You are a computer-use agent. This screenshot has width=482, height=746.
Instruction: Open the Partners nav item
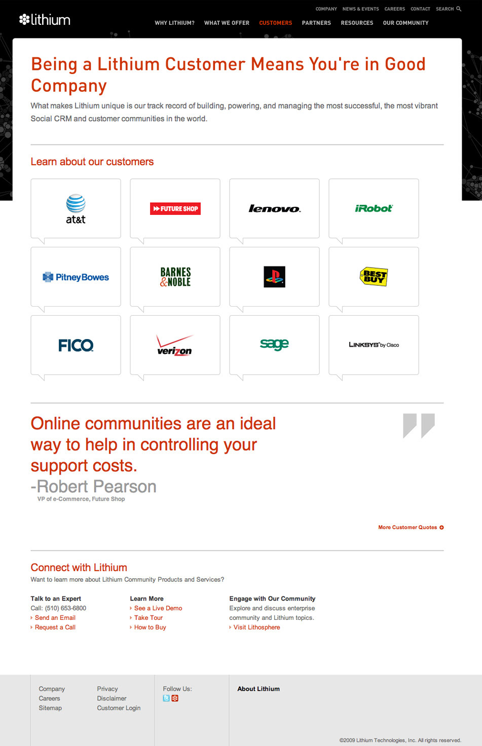pos(316,23)
